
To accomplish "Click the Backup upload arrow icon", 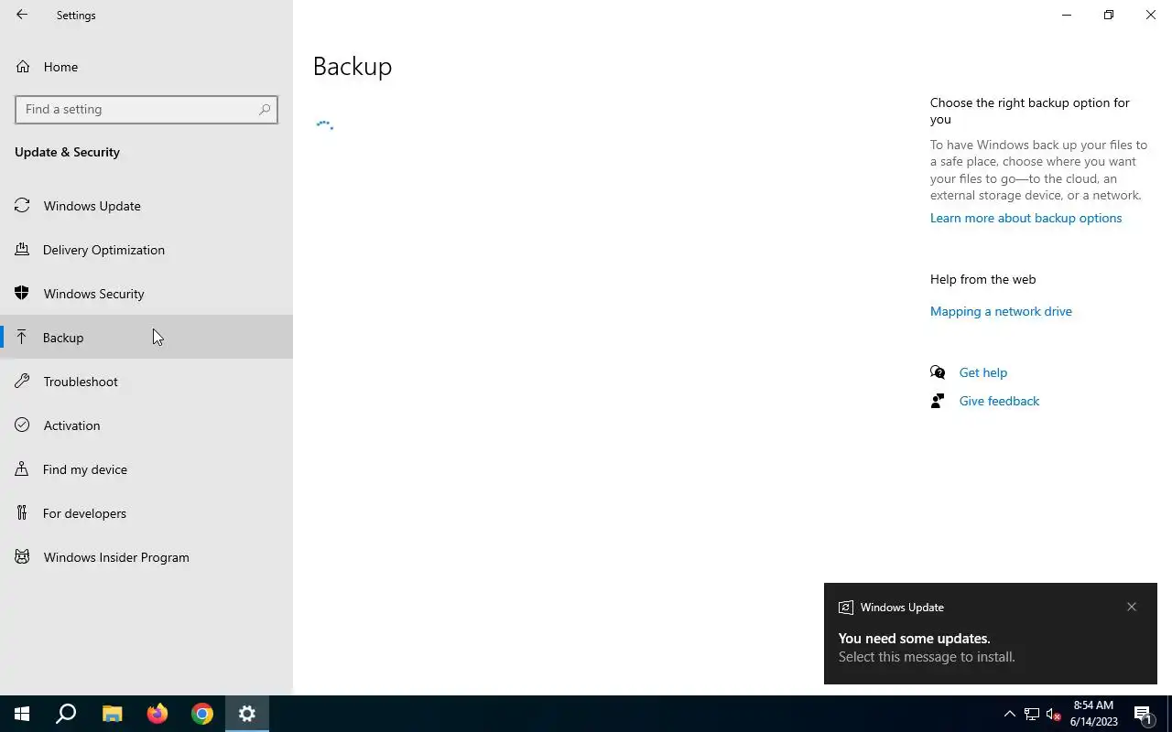I will tap(22, 338).
